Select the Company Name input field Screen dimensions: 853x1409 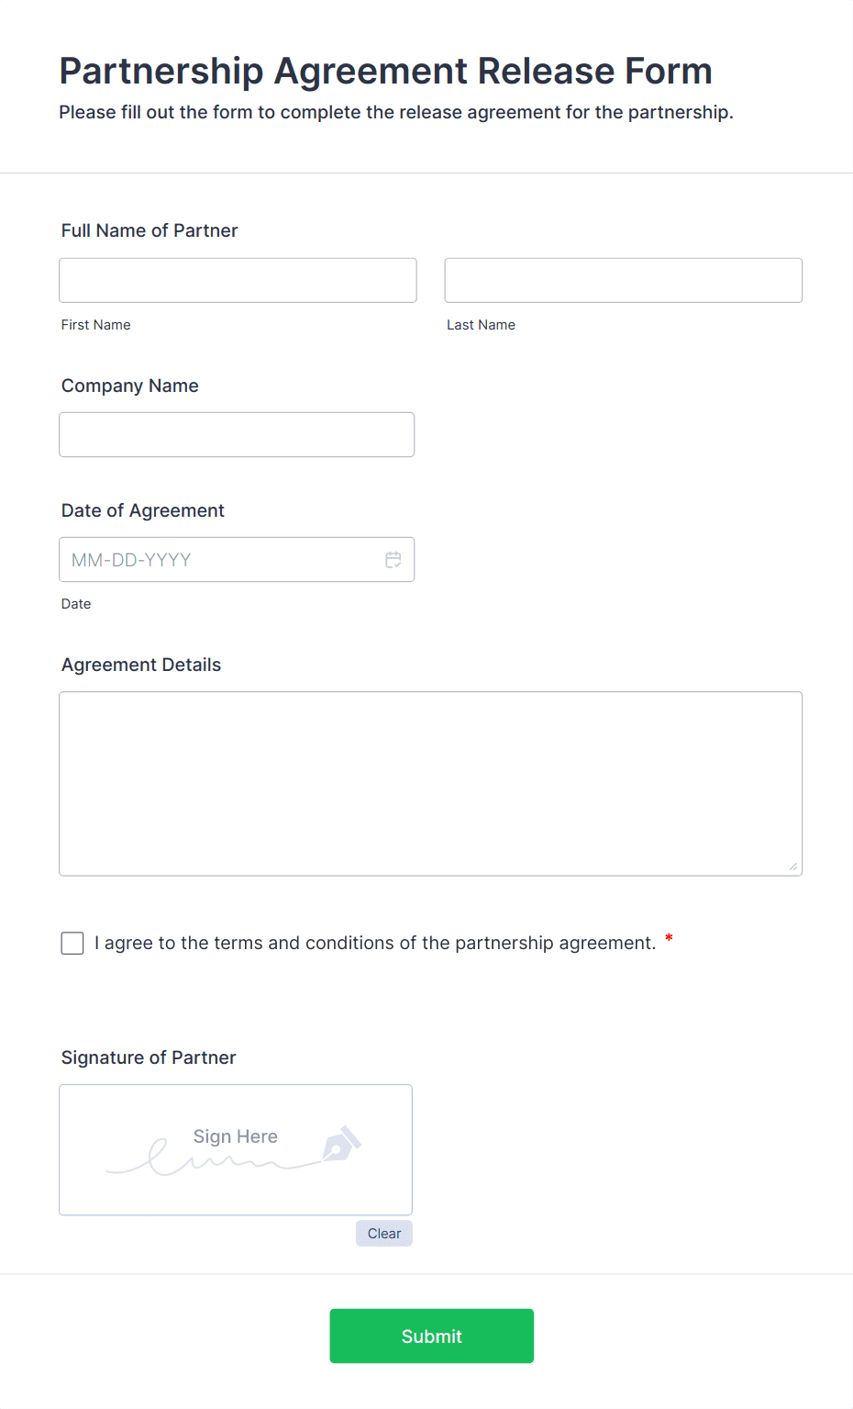(237, 434)
